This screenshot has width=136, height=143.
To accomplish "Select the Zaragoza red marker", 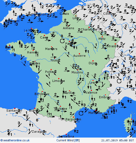I will click(x=39, y=130).
